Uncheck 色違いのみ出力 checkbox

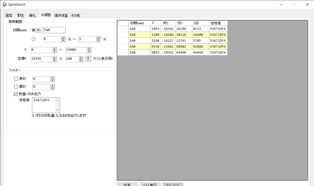[x=15, y=94]
